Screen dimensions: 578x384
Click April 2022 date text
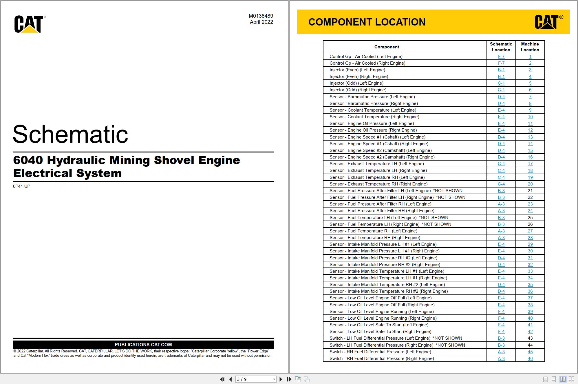(x=261, y=22)
